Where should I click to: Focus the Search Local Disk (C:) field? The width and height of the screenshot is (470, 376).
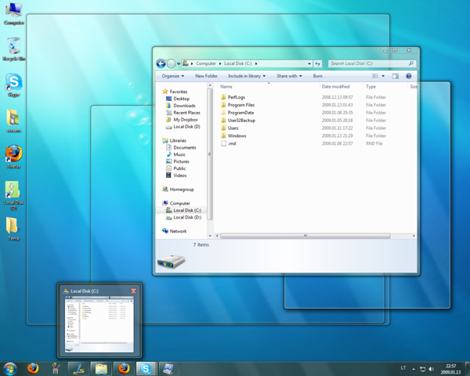click(371, 63)
